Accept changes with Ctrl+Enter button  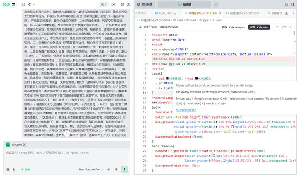tap(259, 27)
